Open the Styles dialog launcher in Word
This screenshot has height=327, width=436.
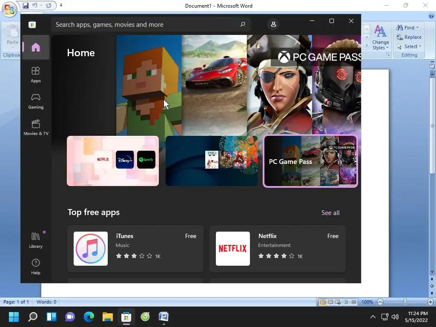tap(388, 55)
